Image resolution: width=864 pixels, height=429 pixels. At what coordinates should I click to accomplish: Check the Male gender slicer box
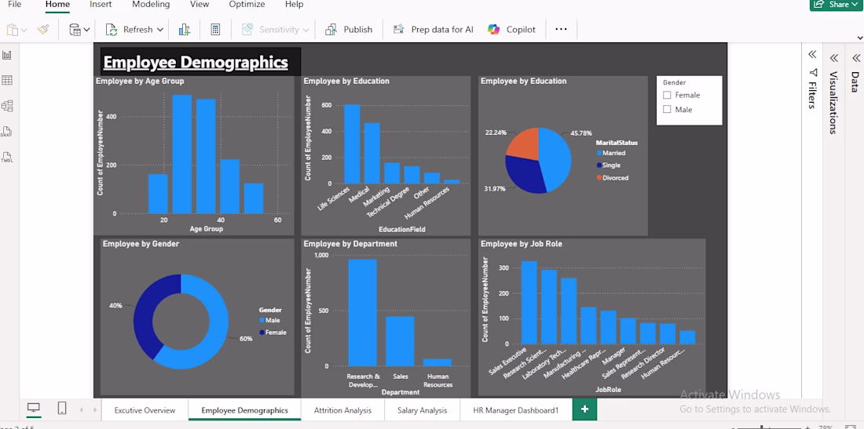click(668, 110)
